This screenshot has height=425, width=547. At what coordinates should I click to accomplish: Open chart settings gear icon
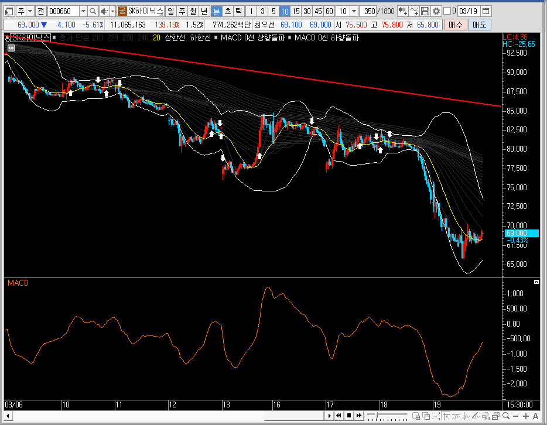[x=436, y=12]
